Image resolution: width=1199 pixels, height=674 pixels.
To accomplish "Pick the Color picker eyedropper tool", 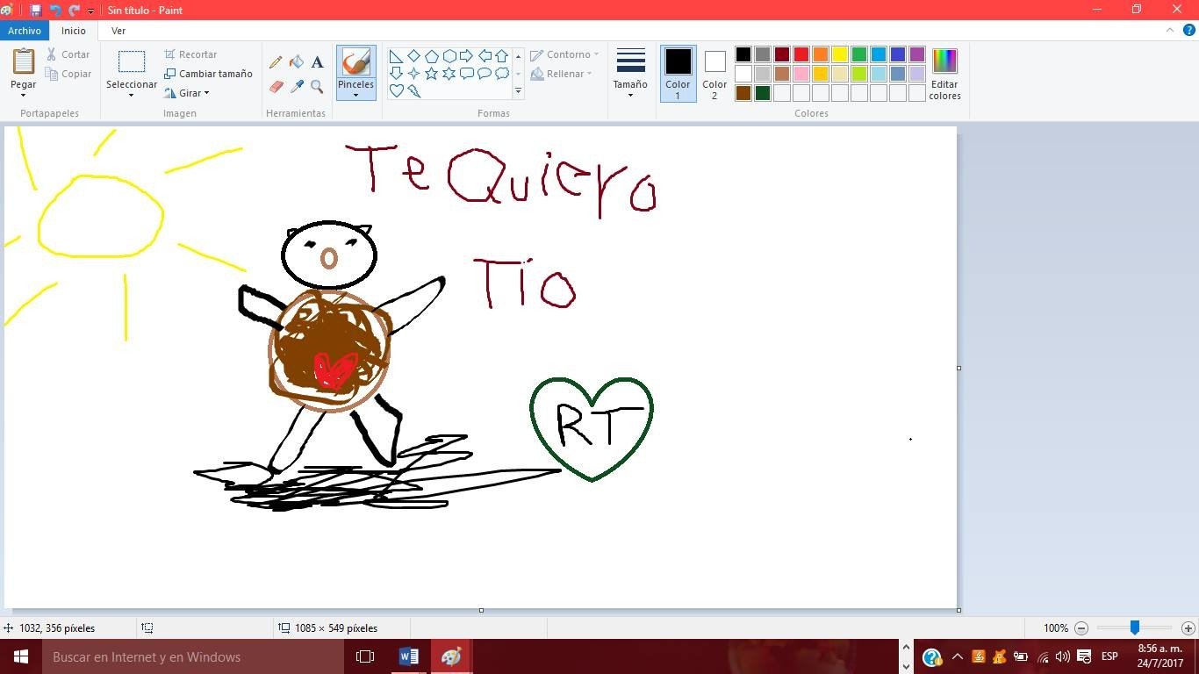I will [x=297, y=87].
